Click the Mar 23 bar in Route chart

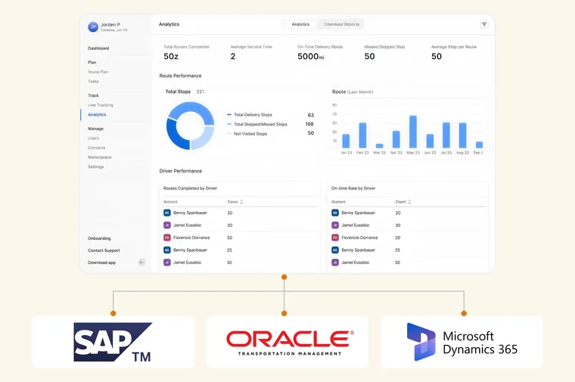pos(379,146)
